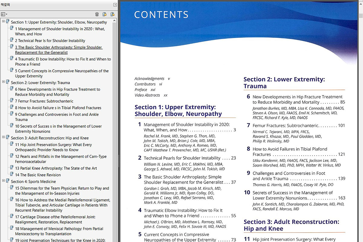Click bookmark icon of '16 How to Address the Medial'
The width and height of the screenshot is (363, 242).
[x=12, y=199]
